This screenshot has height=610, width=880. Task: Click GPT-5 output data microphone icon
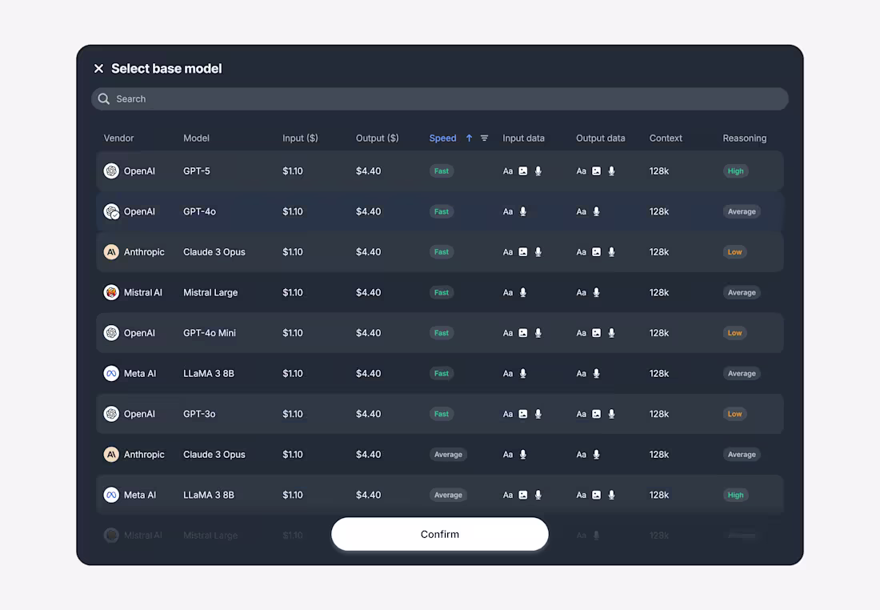coord(612,171)
